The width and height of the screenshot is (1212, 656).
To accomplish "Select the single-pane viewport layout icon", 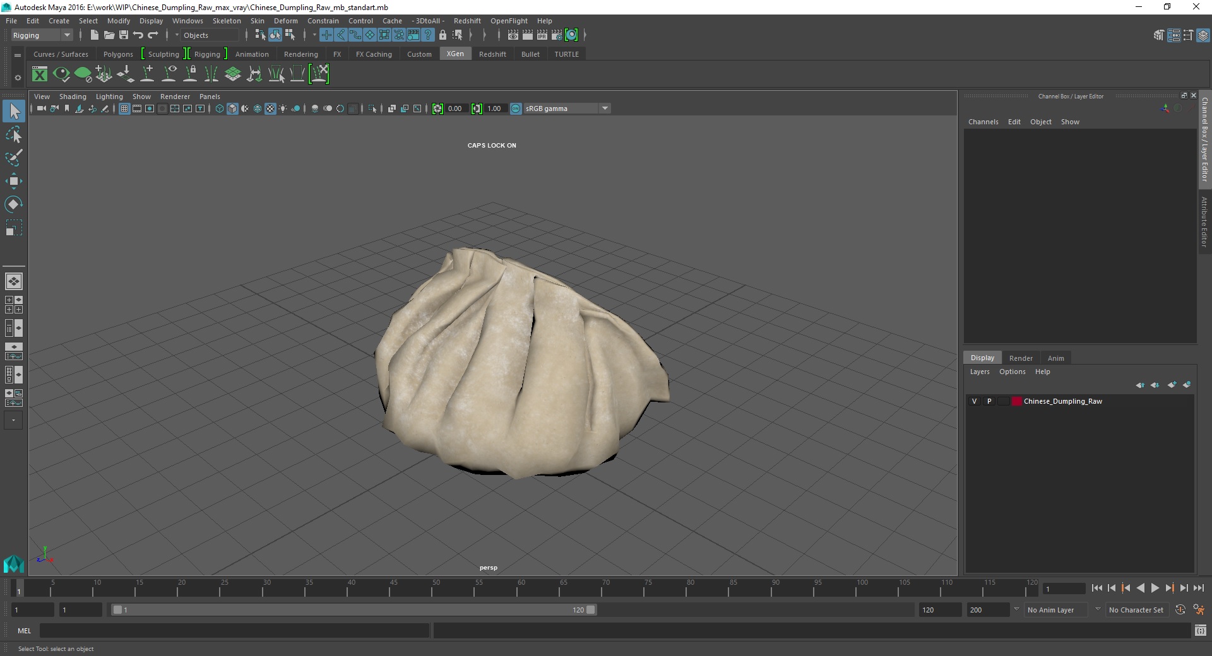I will [x=13, y=281].
